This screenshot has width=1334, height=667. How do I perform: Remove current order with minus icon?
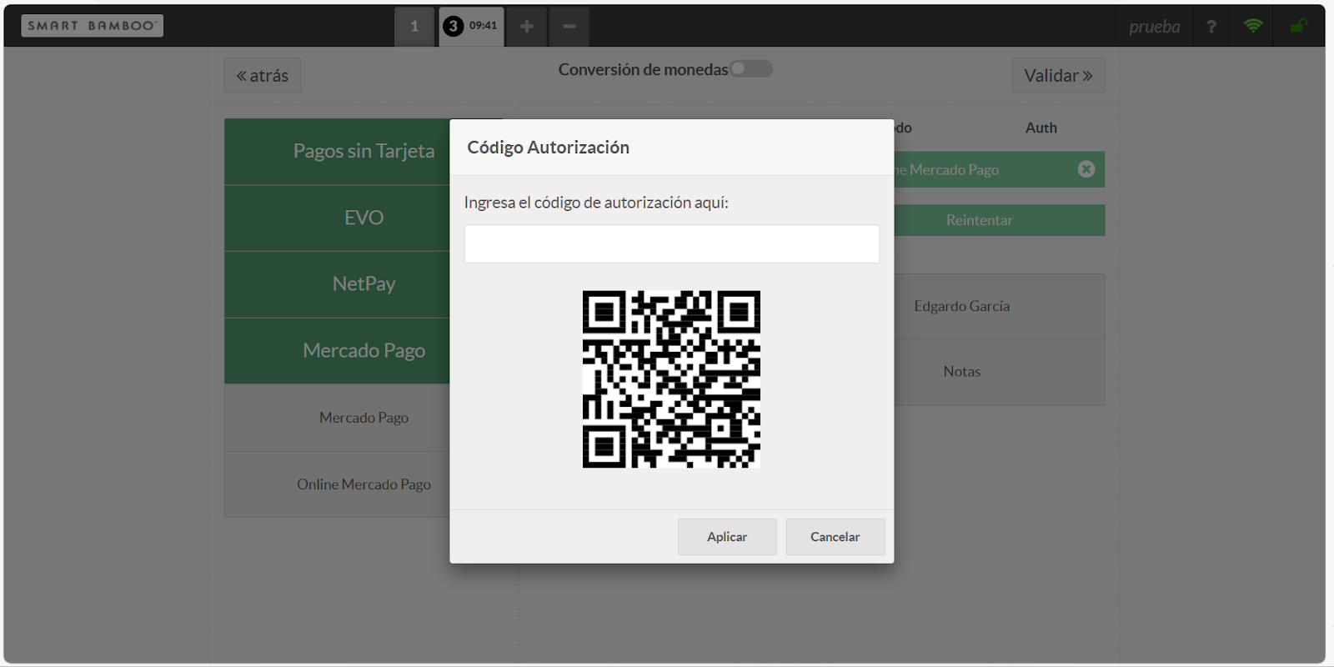[569, 27]
